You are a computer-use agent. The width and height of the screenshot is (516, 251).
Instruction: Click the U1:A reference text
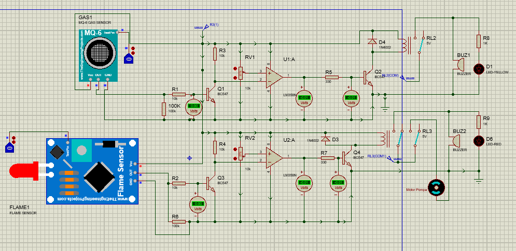point(289,60)
